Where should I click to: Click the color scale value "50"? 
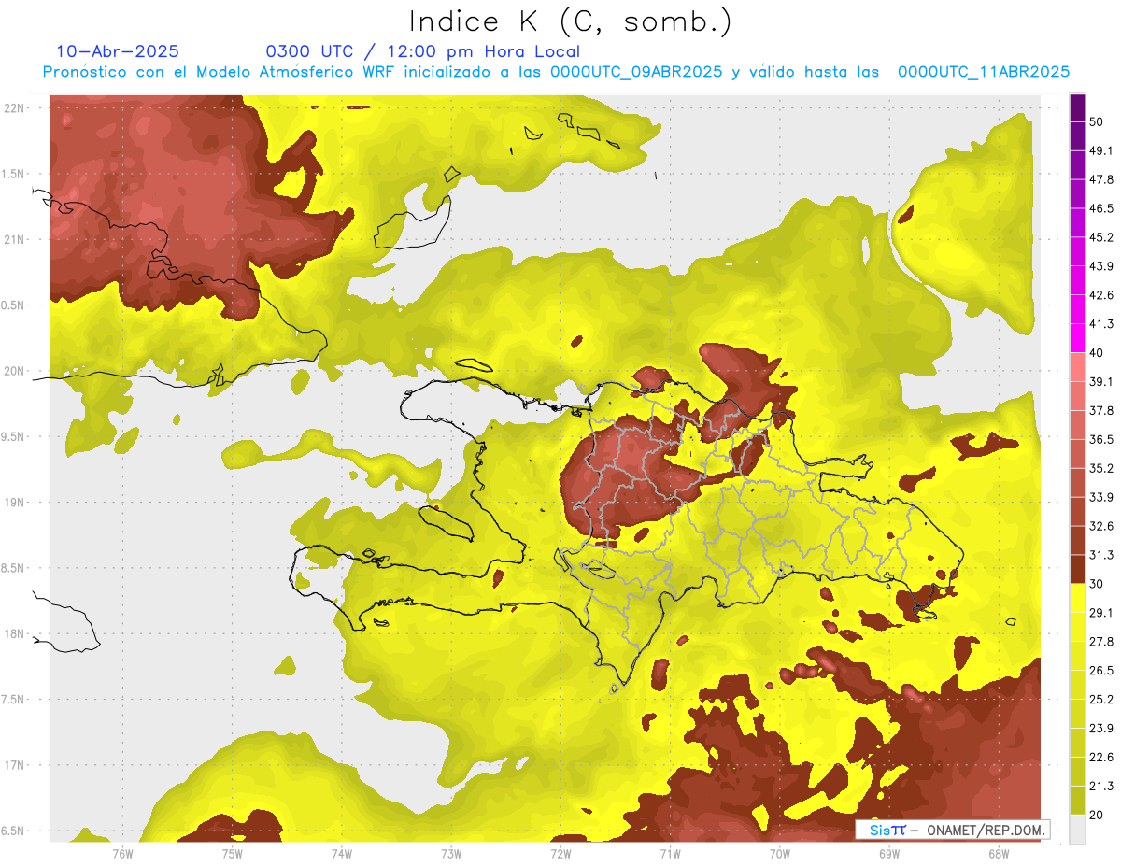point(1097,122)
